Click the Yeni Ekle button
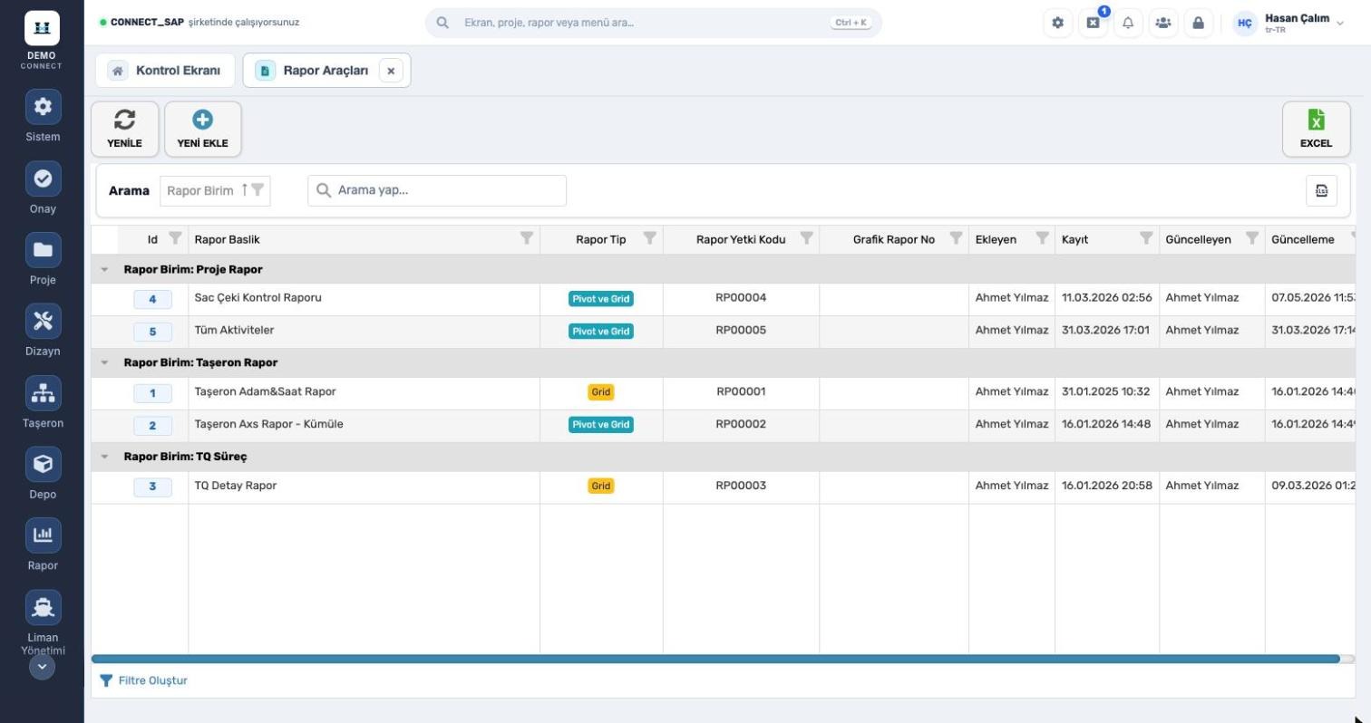Image resolution: width=1371 pixels, height=723 pixels. (x=202, y=129)
